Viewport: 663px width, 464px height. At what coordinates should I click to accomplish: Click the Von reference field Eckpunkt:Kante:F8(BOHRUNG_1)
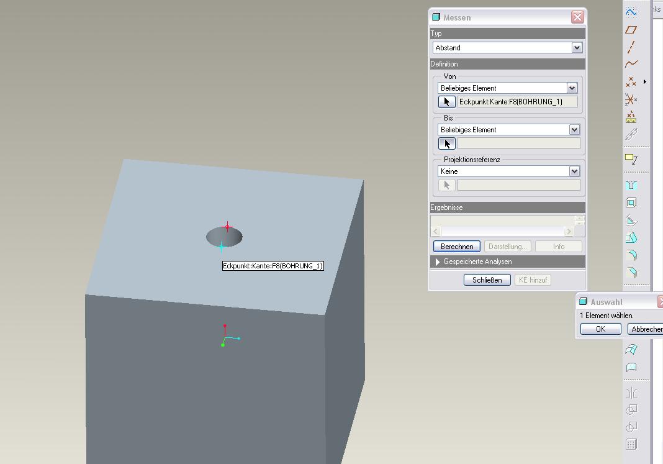(518, 102)
